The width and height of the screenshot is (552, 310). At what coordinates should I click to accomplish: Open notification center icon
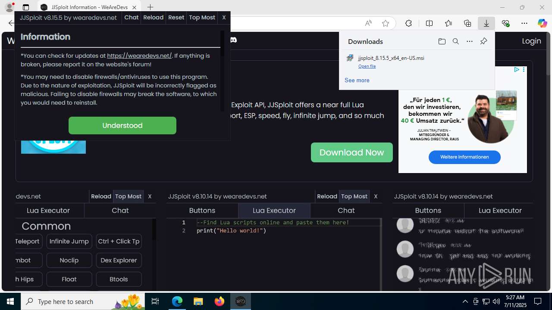point(538,301)
